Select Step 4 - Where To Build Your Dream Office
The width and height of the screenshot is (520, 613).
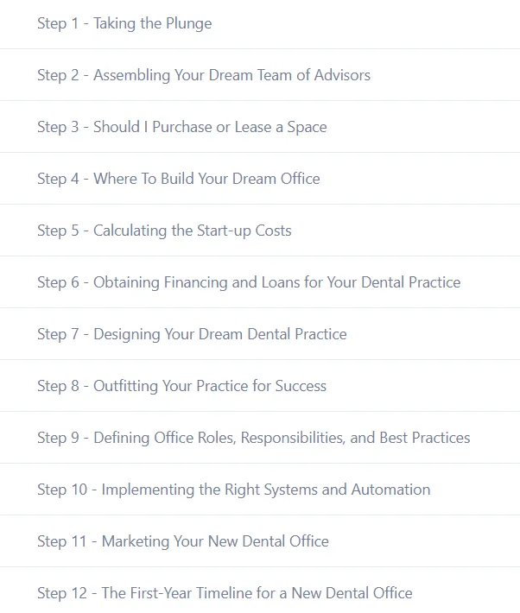pyautogui.click(x=179, y=179)
